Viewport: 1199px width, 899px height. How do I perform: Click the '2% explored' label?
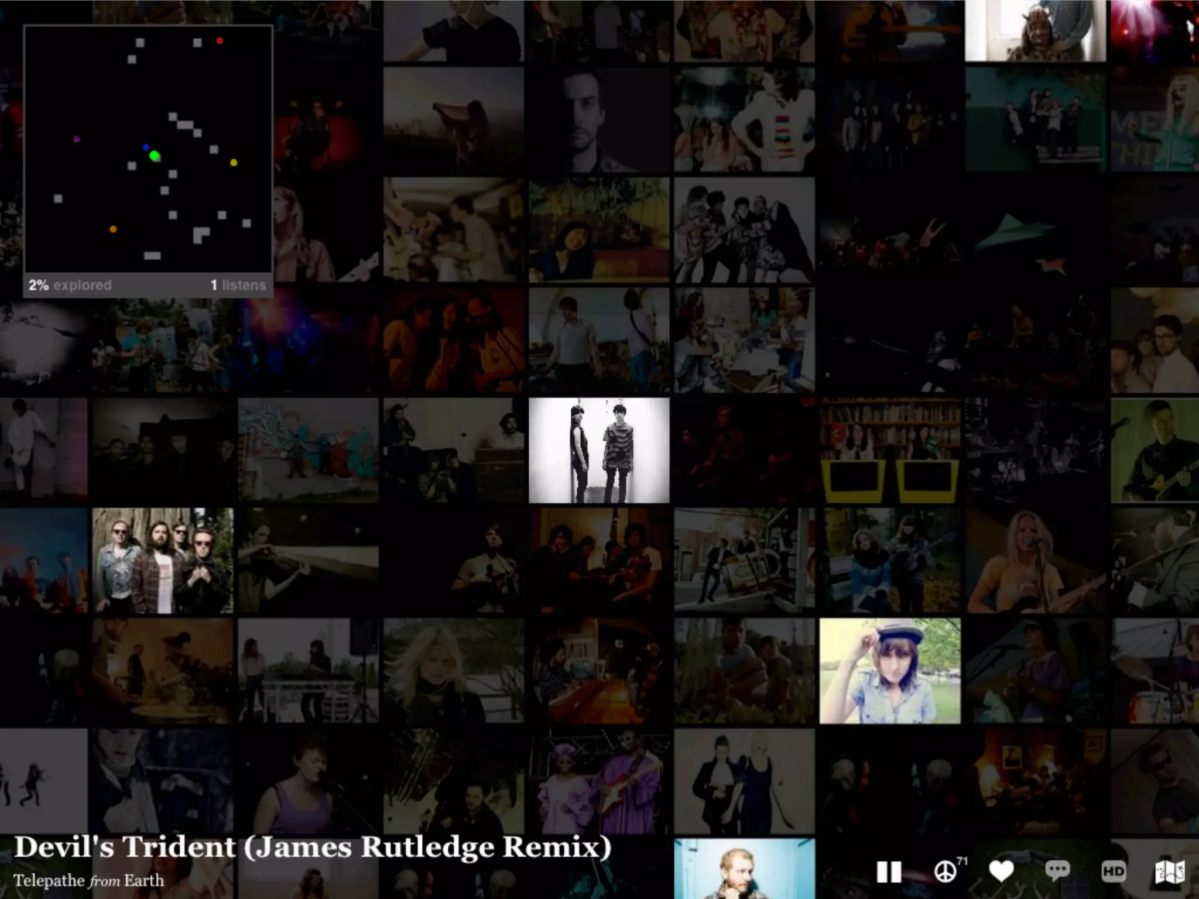(70, 286)
